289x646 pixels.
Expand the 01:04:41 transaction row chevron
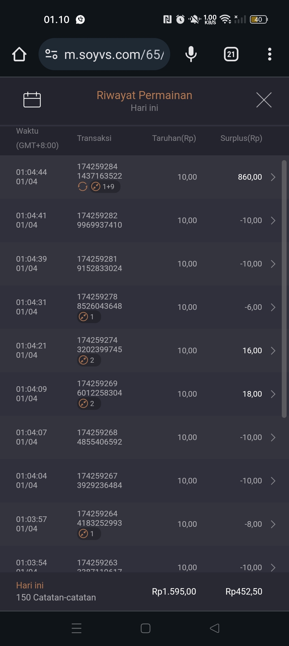(273, 220)
